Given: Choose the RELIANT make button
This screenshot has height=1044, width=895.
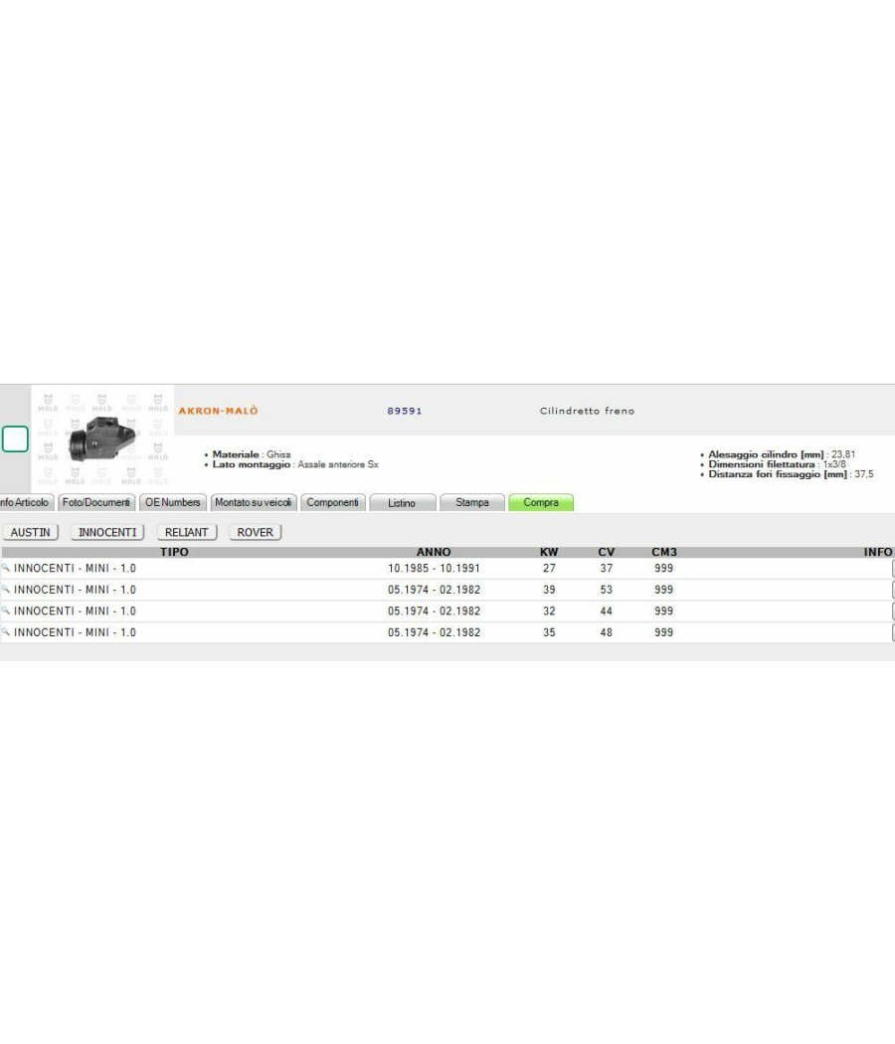Looking at the screenshot, I should [187, 533].
